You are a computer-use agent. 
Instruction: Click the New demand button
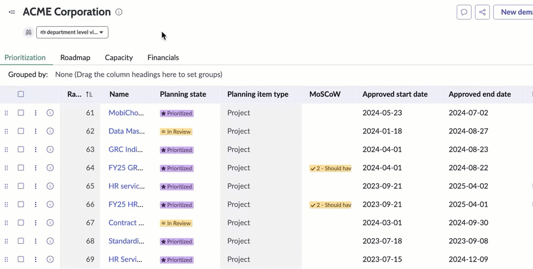tap(514, 12)
